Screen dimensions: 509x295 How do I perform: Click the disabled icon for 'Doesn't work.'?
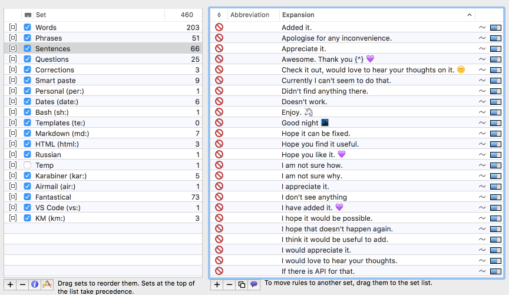219,102
